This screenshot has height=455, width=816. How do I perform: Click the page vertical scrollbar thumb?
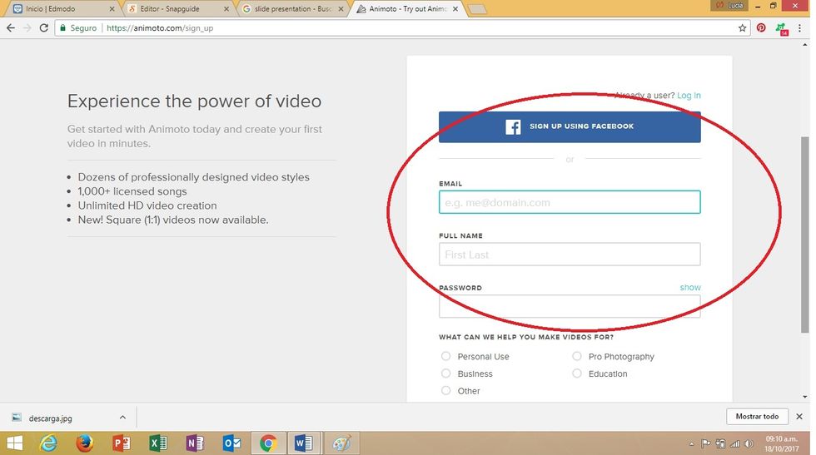tap(805, 234)
